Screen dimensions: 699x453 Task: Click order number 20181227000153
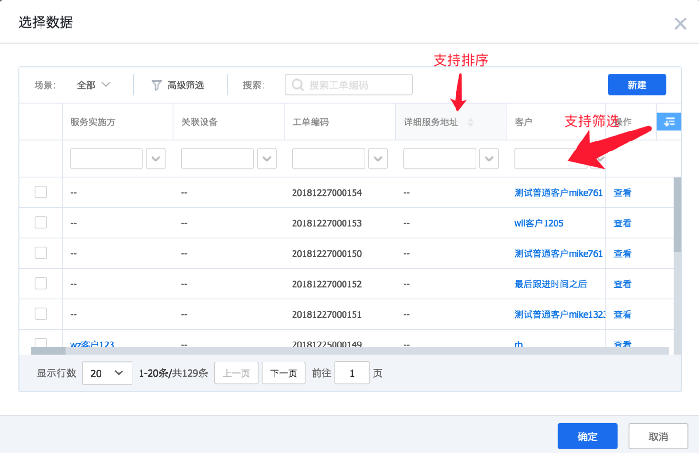tap(327, 223)
